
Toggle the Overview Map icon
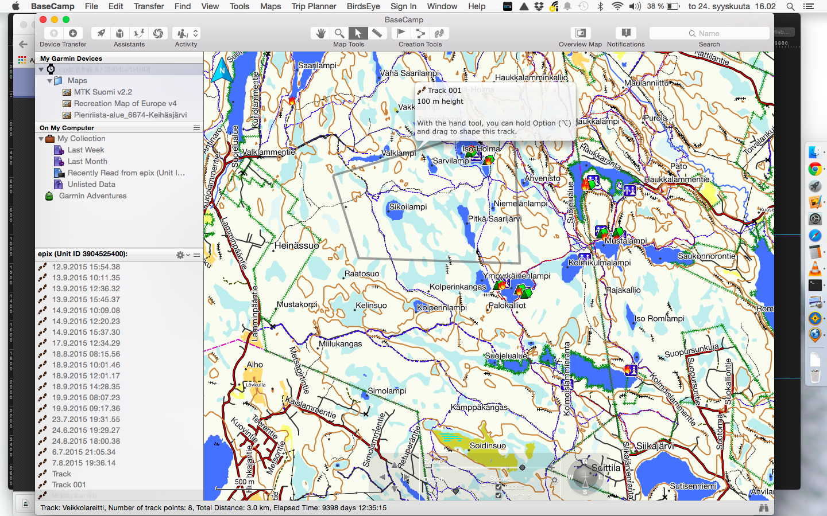[x=581, y=33]
